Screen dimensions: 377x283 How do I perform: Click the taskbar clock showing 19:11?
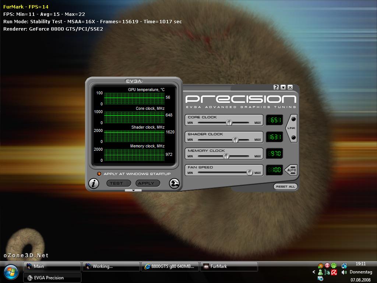pyautogui.click(x=361, y=264)
